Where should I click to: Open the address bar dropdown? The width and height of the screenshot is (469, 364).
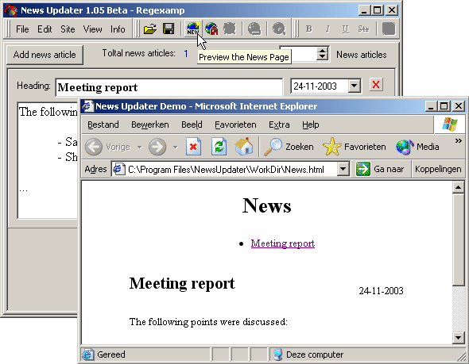(x=343, y=169)
